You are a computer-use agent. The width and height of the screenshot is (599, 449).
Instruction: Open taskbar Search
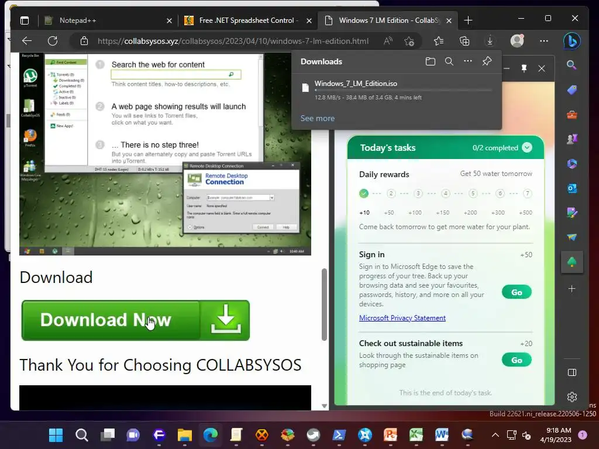pos(81,435)
